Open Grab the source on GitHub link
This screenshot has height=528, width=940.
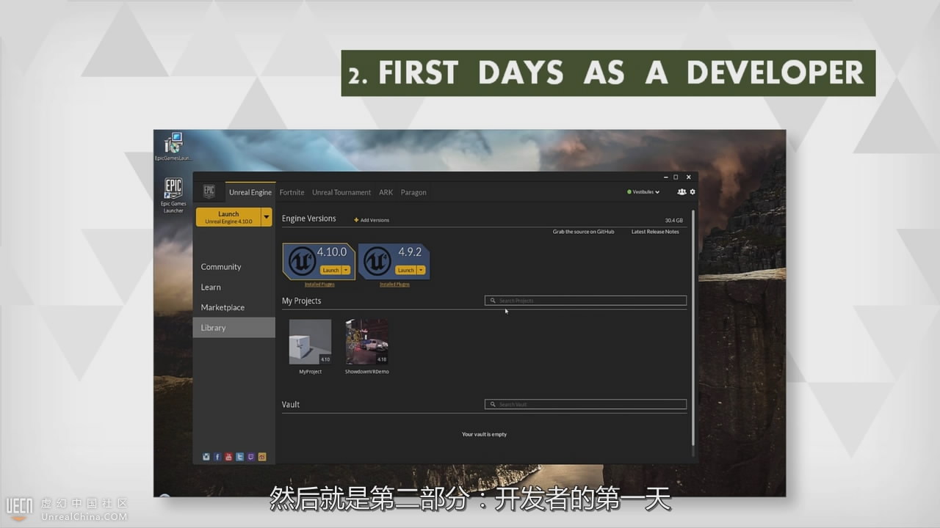[584, 232]
